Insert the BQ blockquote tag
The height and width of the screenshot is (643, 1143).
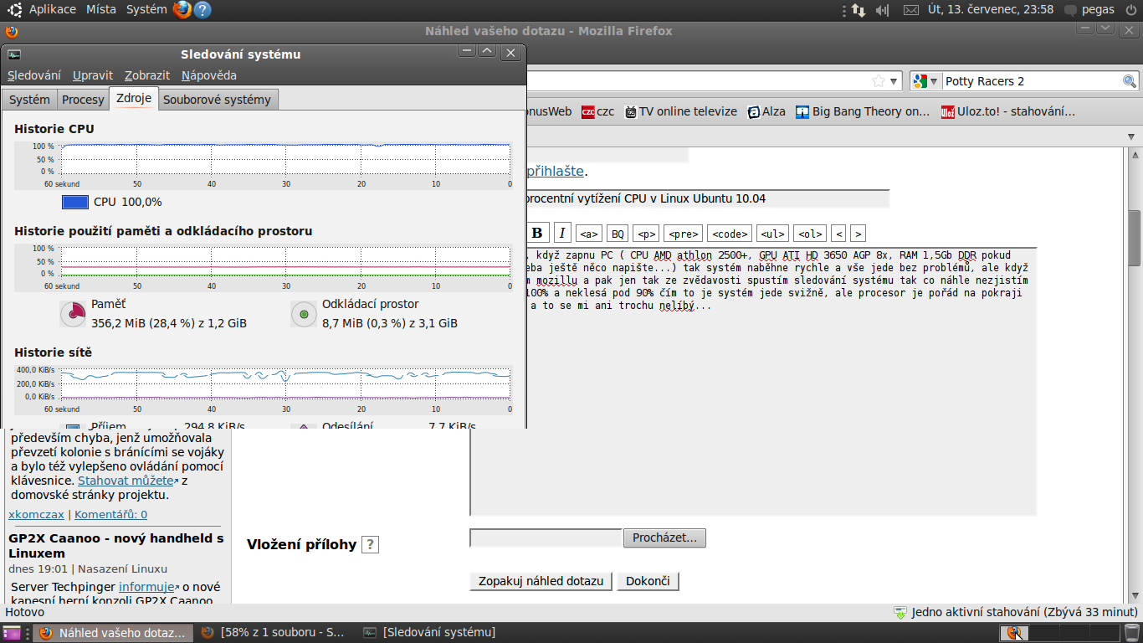618,234
